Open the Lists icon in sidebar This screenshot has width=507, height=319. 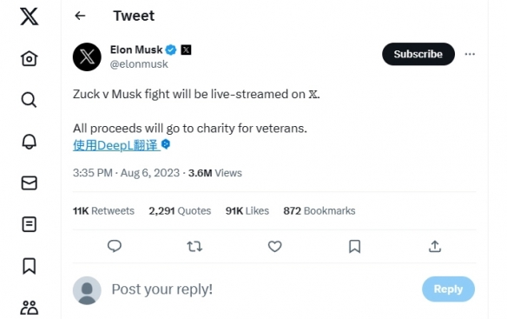(30, 224)
